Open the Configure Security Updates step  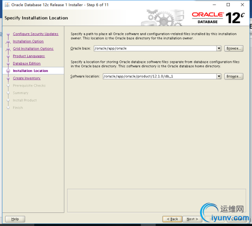point(36,34)
